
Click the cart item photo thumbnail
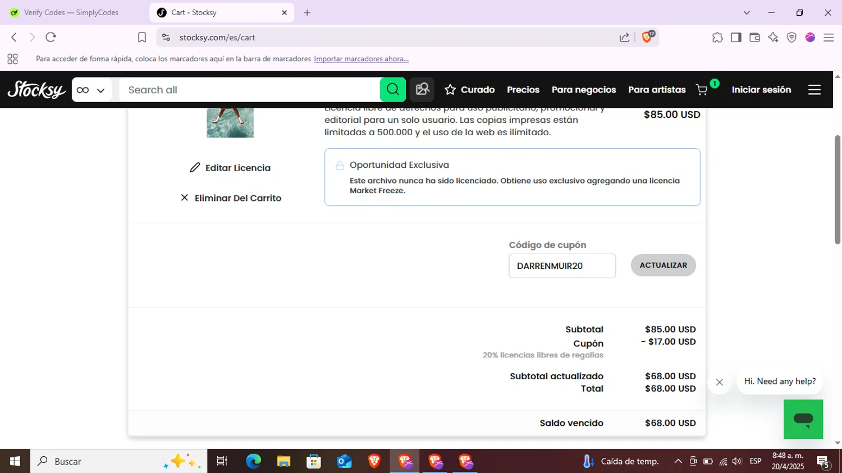pyautogui.click(x=230, y=123)
